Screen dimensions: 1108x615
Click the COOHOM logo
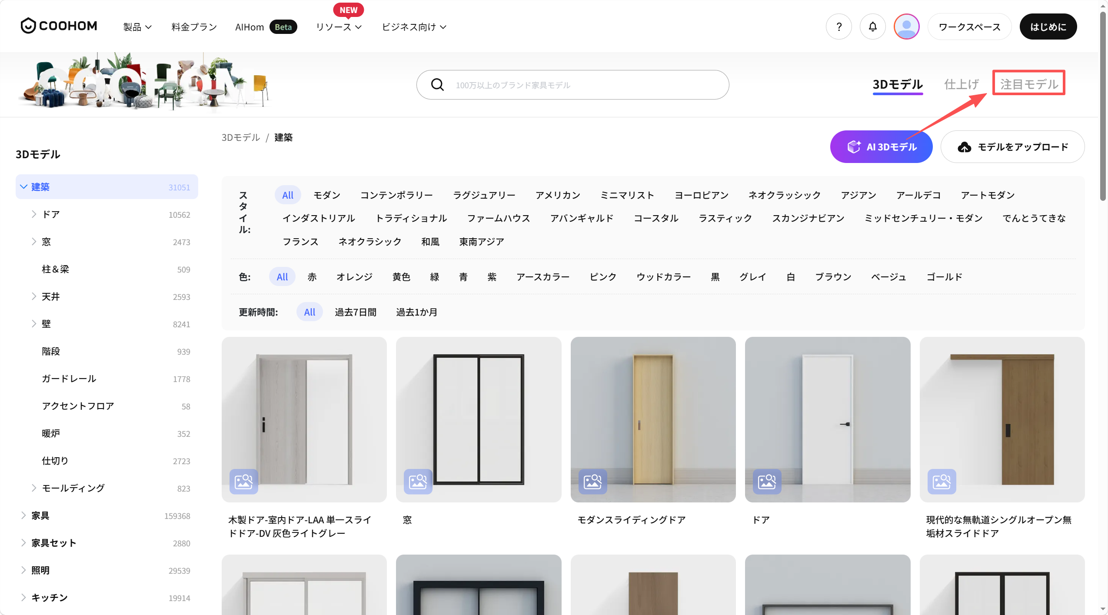[59, 26]
